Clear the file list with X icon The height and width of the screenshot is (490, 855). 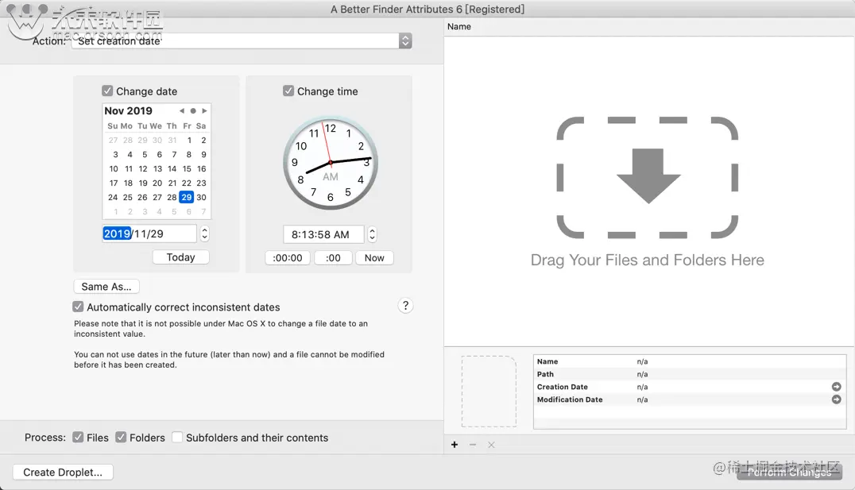(491, 445)
